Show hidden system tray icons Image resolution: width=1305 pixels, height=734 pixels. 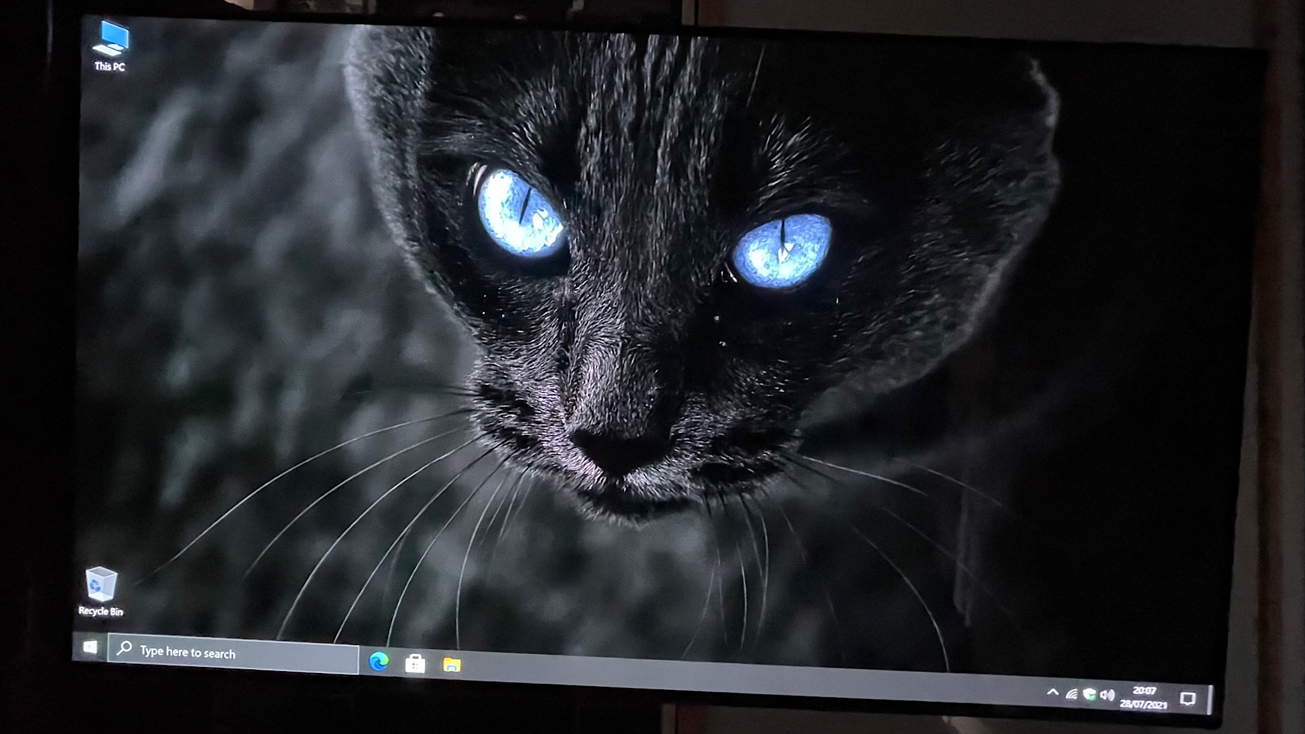1052,692
